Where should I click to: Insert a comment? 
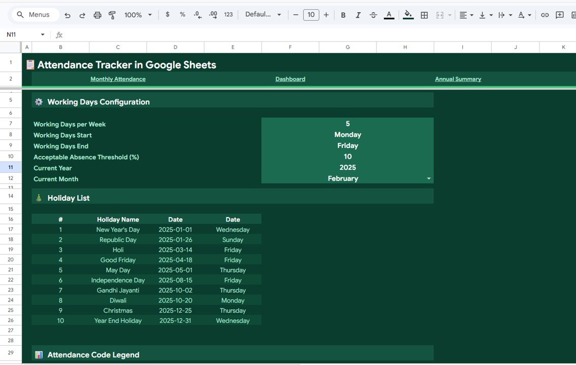tap(560, 15)
